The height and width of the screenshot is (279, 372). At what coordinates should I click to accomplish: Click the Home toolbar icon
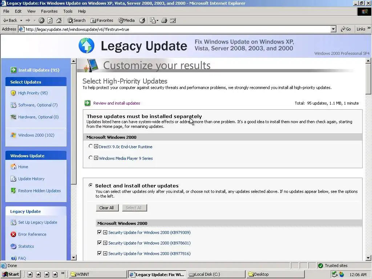pos(59,20)
